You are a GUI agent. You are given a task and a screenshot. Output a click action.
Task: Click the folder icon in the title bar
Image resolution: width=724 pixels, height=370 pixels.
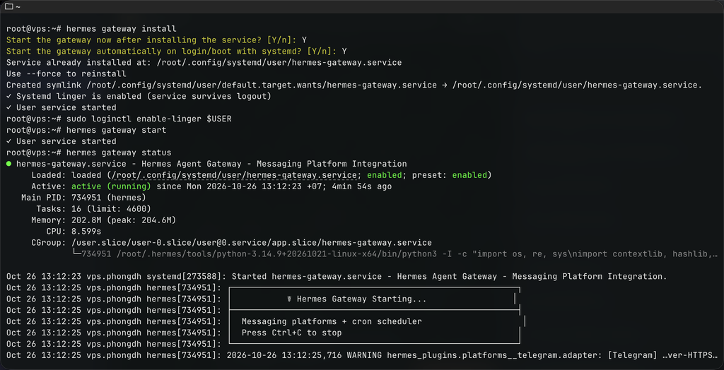tap(8, 6)
